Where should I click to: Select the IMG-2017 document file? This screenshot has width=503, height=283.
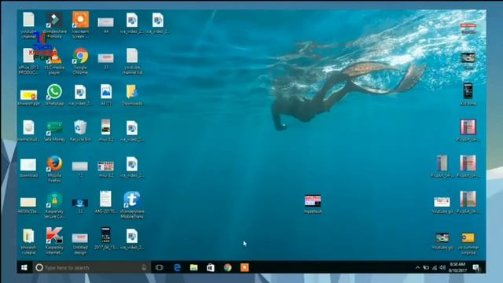106,203
